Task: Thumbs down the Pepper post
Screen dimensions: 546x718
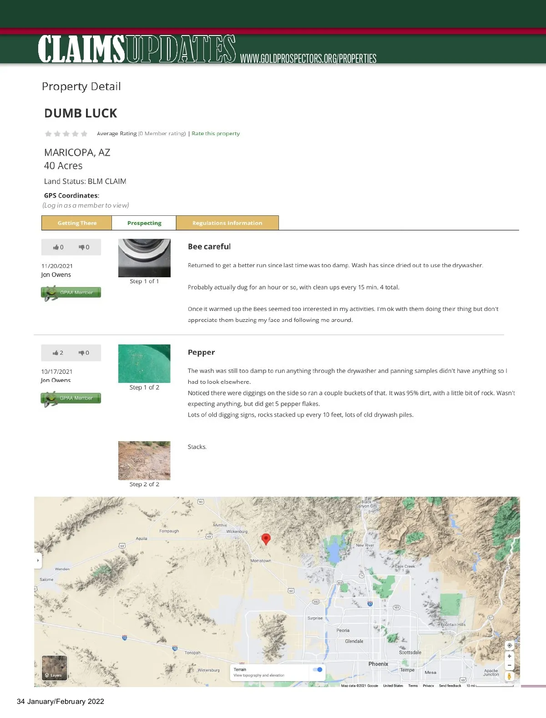Action: 84,353
